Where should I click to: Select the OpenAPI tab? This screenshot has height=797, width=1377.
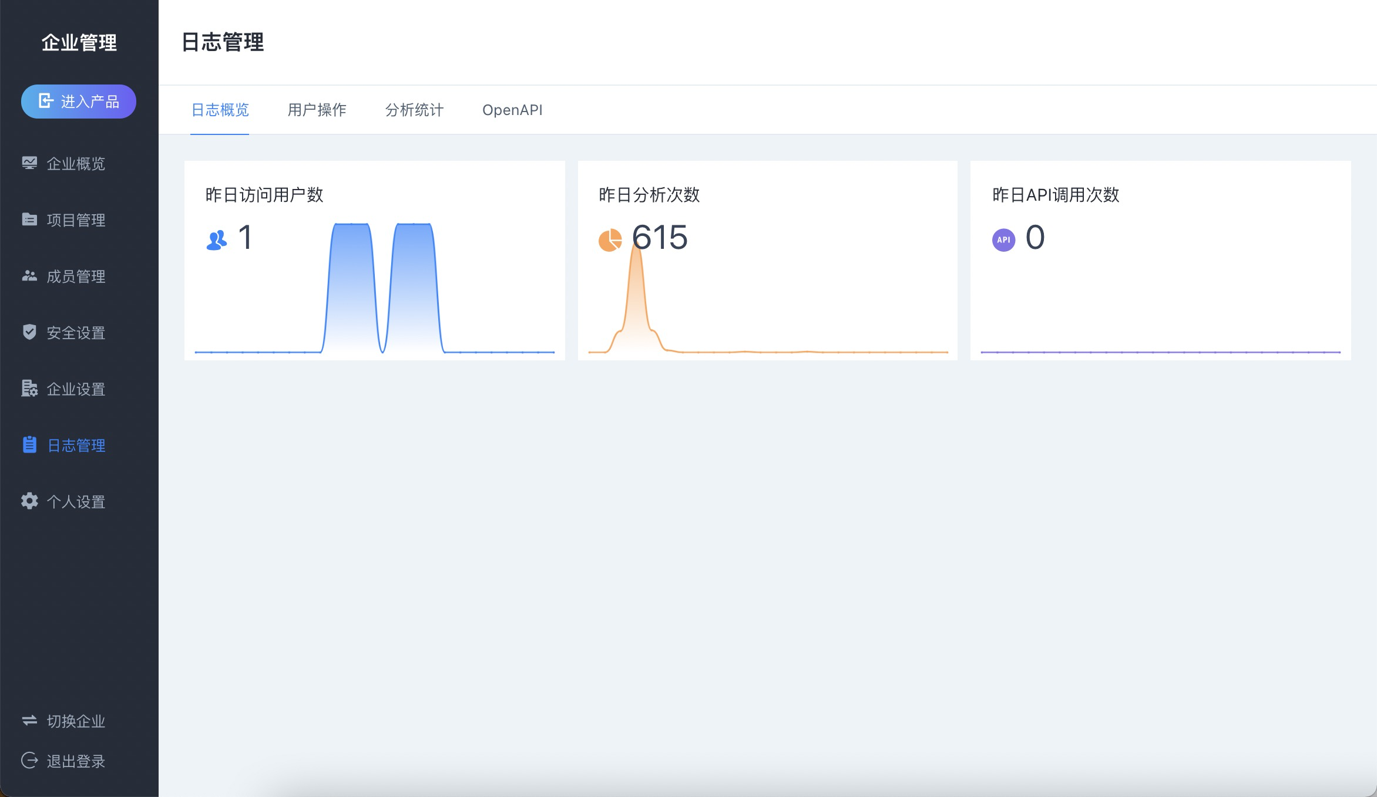[x=512, y=110]
